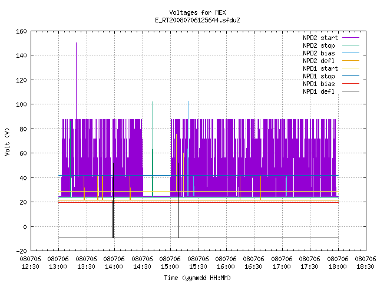
Task: Click the y-axis tick value 120
Action: pyautogui.click(x=21, y=80)
